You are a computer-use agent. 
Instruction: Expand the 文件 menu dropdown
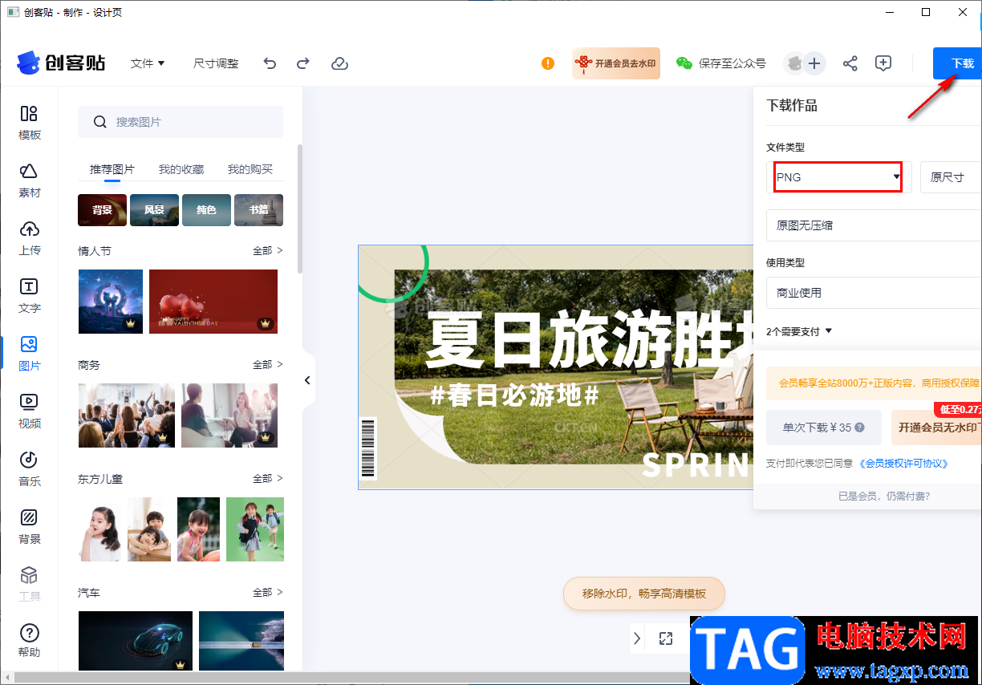pos(148,63)
